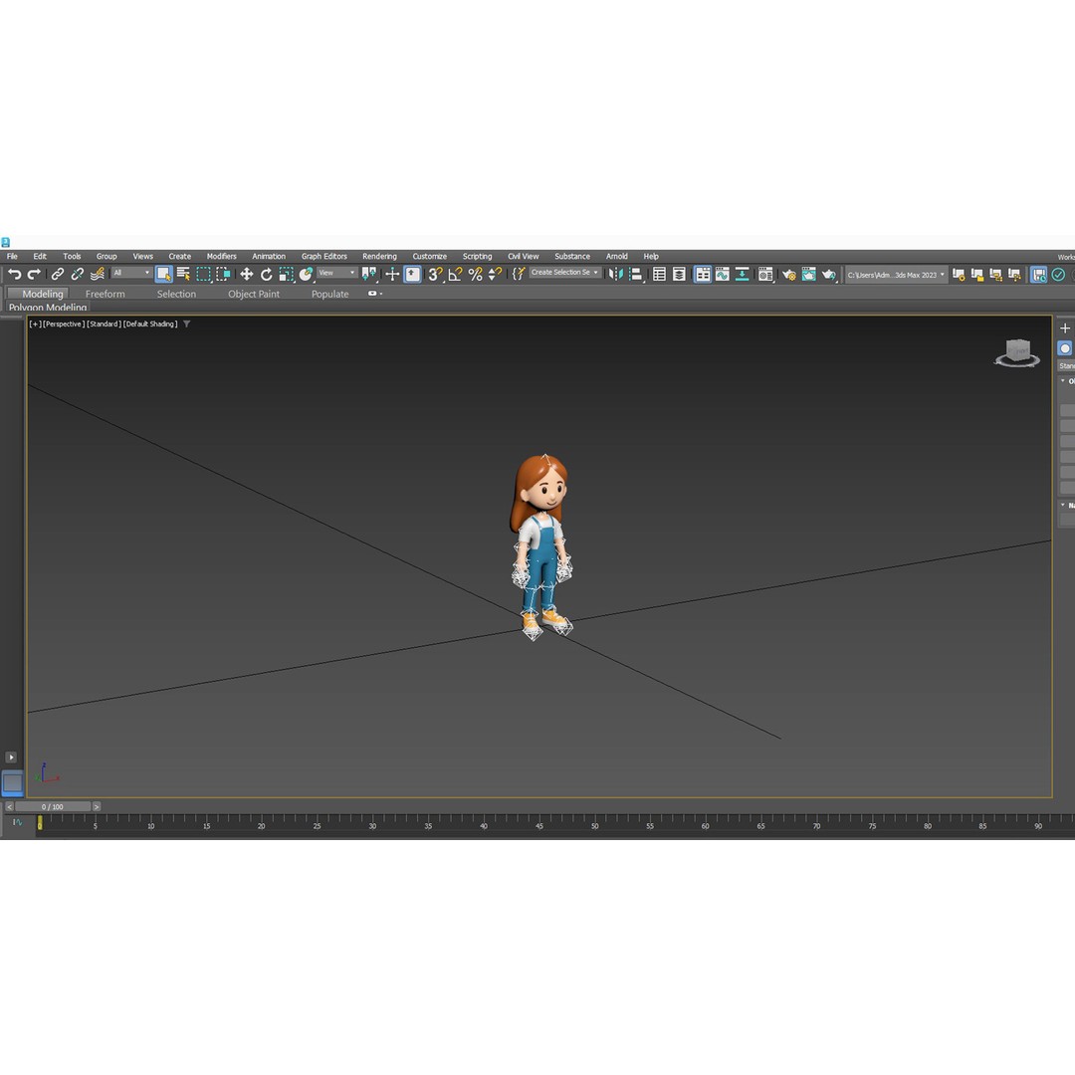Open the Rendering menu
Image resolution: width=1075 pixels, height=1075 pixels.
pyautogui.click(x=379, y=256)
